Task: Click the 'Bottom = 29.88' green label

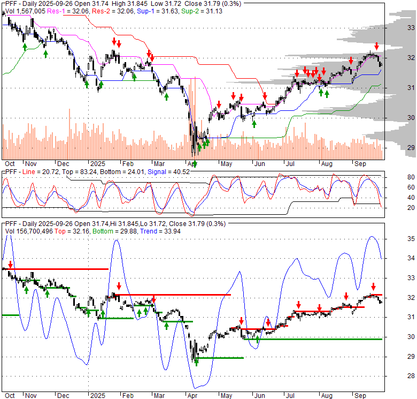Action: click(115, 231)
